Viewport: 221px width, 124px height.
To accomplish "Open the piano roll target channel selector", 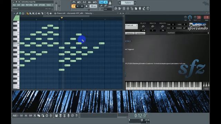I will 75,13.
